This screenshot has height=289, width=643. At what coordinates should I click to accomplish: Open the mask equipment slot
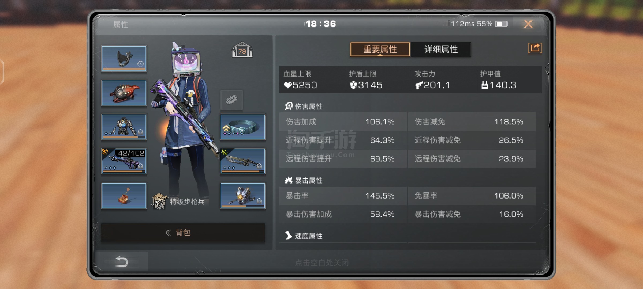[124, 58]
